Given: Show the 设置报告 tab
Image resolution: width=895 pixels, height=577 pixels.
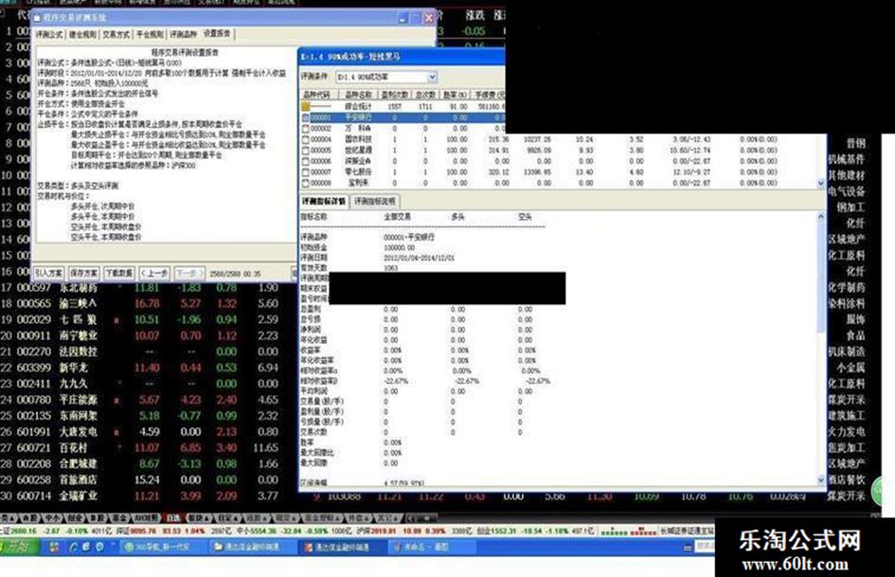Looking at the screenshot, I should 218,34.
